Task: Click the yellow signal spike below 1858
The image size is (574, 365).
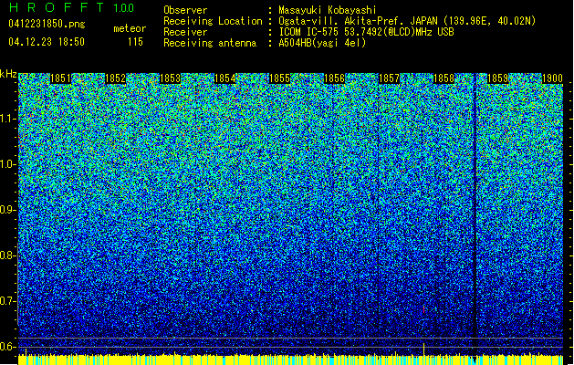Action: point(424,349)
